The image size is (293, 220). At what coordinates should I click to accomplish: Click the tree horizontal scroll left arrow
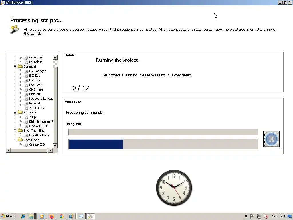click(8, 150)
